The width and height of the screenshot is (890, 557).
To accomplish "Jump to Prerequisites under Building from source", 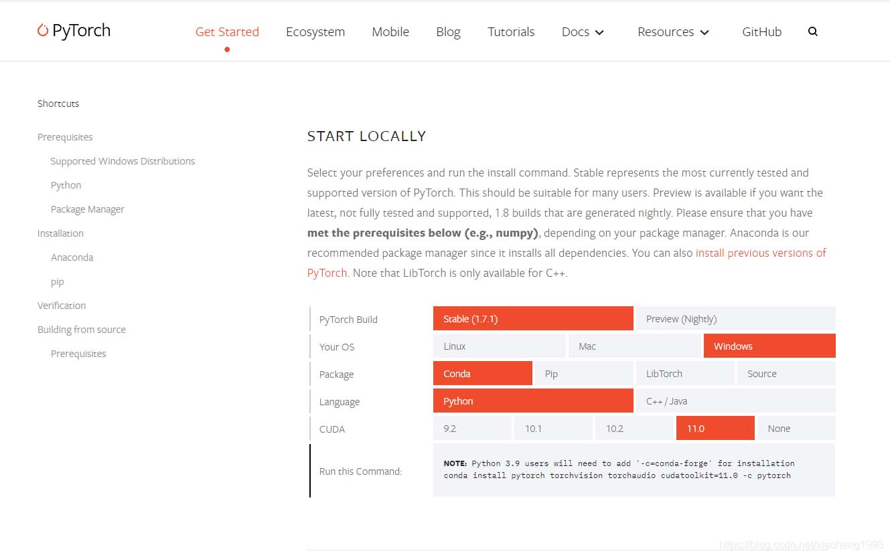I will [78, 354].
